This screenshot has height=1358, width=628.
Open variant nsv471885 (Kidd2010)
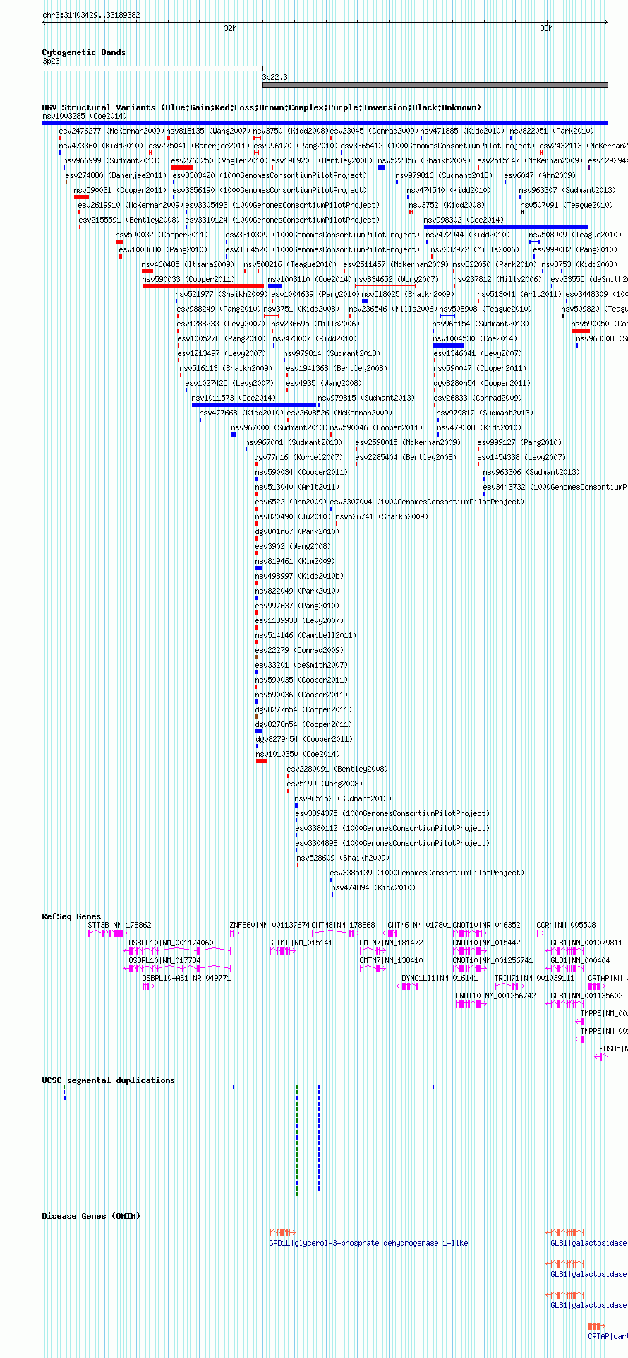pos(462,131)
